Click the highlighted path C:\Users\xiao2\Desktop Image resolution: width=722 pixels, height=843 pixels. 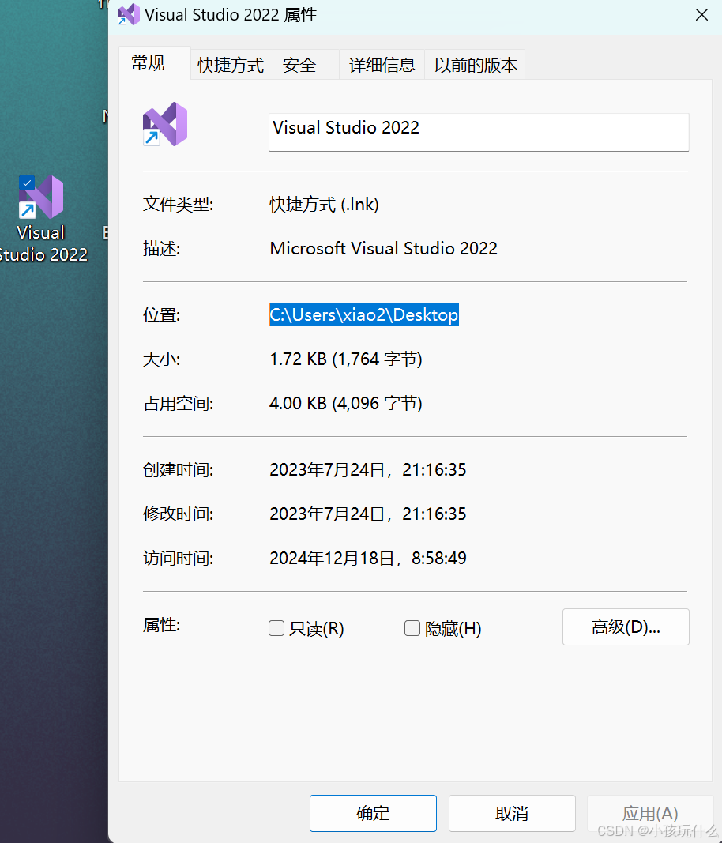point(364,314)
